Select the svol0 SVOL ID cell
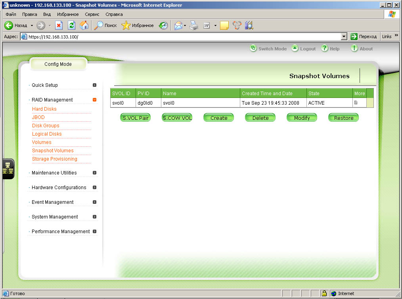Image resolution: width=402 pixels, height=299 pixels. [x=123, y=103]
